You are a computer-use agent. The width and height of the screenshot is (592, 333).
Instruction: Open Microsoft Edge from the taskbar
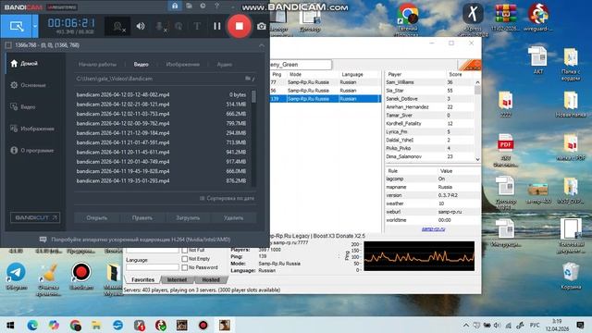coord(32,325)
